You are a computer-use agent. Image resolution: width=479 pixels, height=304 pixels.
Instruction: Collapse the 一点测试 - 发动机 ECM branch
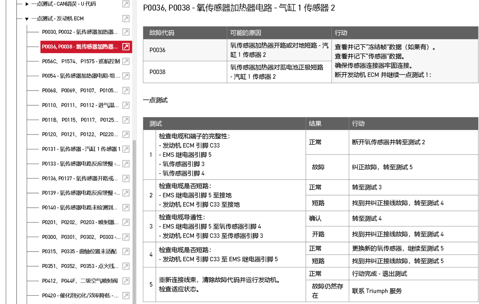27,19
